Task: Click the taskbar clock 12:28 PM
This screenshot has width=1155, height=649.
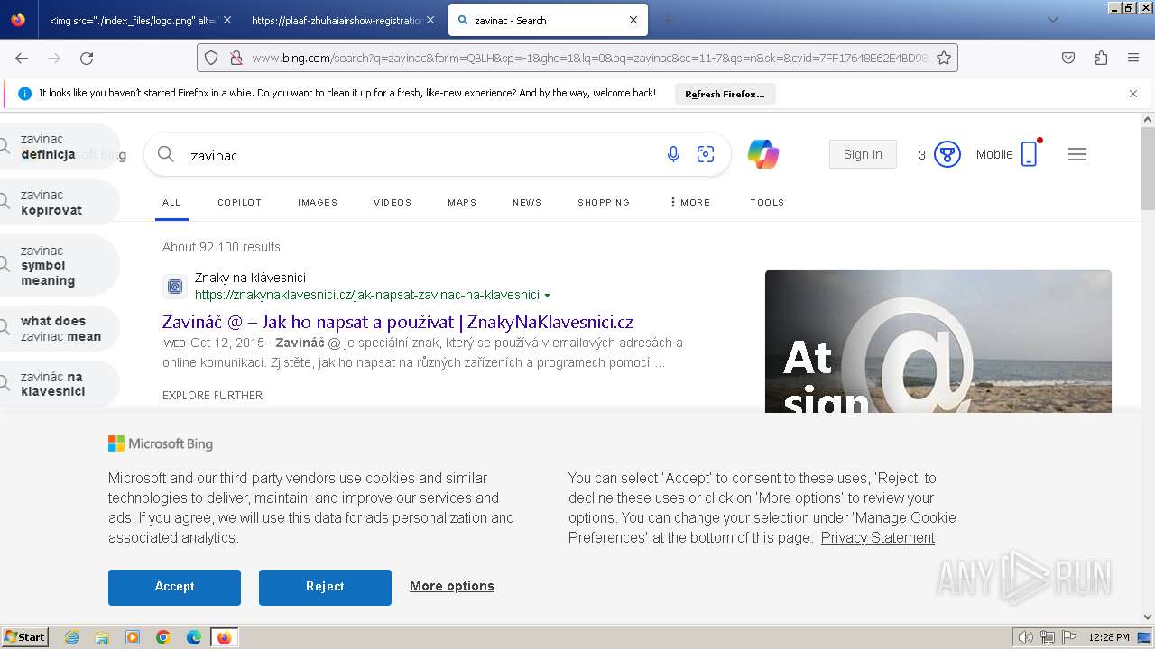Action: (x=1109, y=637)
